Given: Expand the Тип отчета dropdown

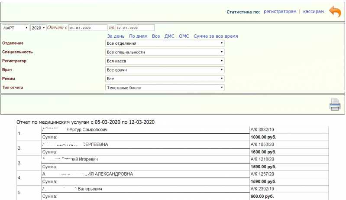Looking at the screenshot, I should 165,88.
